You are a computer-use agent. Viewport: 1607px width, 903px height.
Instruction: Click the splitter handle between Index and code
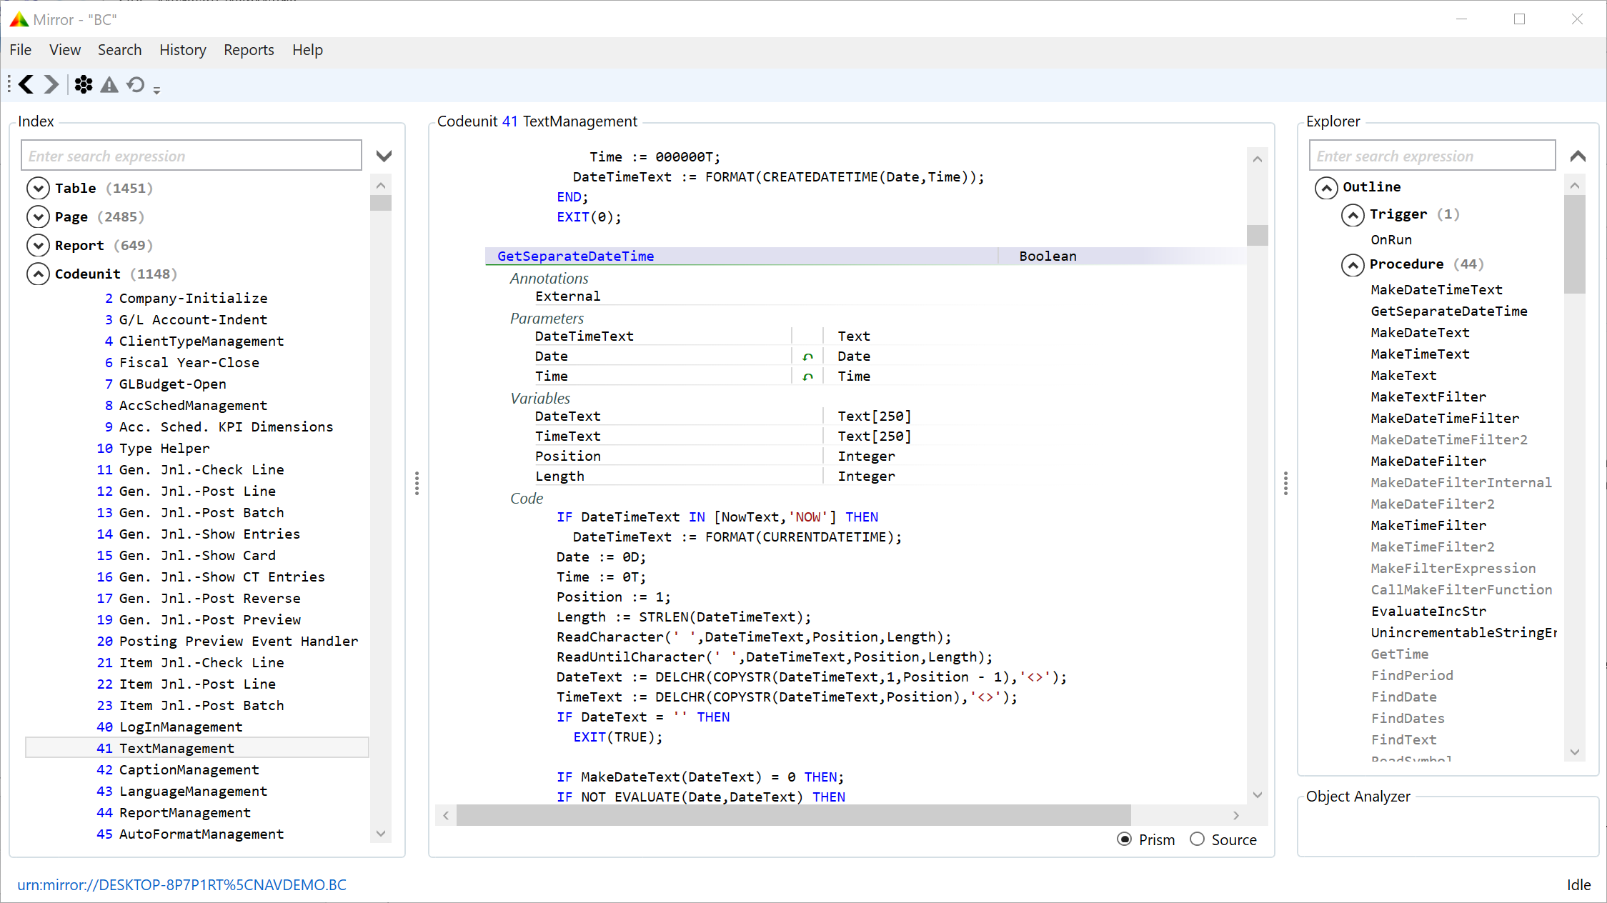417,484
